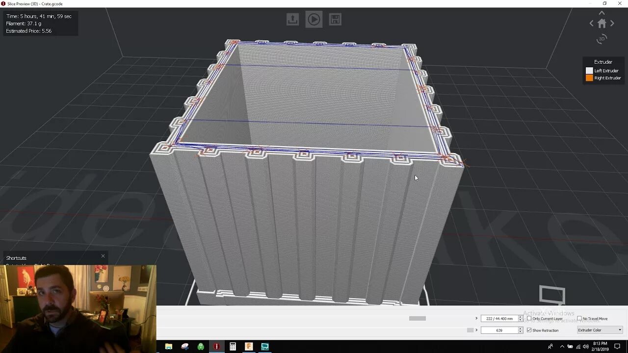Click the Estimated Price: 5.56 text

coord(28,31)
